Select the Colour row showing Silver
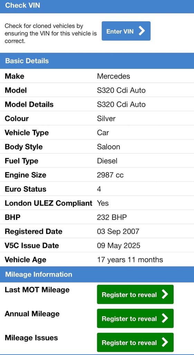Viewport: 194px width, 355px height. coord(97,119)
